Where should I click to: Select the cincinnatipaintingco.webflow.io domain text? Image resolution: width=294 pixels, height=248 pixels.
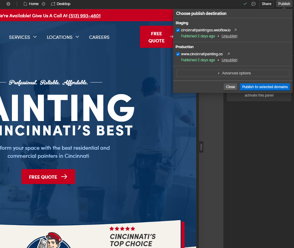coord(206,30)
